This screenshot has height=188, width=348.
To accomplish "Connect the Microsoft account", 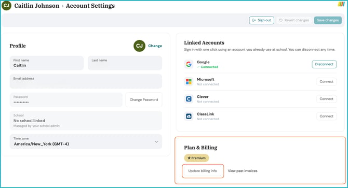I will click(327, 82).
